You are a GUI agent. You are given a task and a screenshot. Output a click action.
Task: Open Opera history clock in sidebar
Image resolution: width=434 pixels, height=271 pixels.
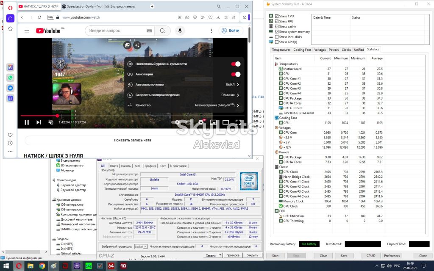10,143
